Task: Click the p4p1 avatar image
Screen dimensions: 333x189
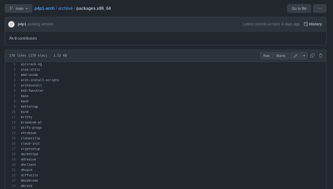Action: click(x=11, y=24)
